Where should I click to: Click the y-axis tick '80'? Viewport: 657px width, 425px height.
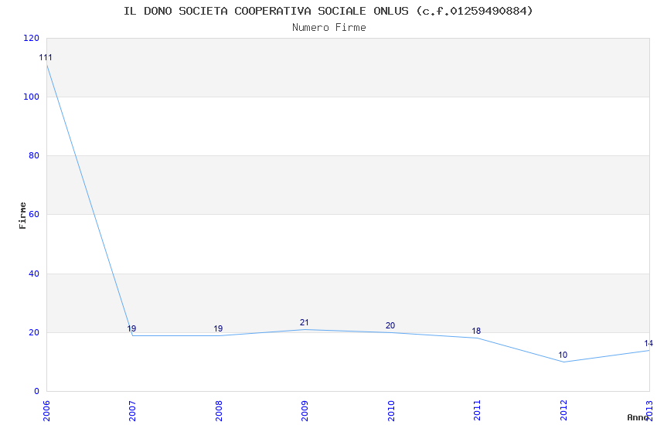point(34,155)
